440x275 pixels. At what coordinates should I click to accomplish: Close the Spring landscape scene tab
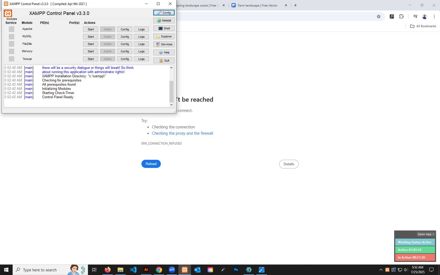click(x=224, y=5)
